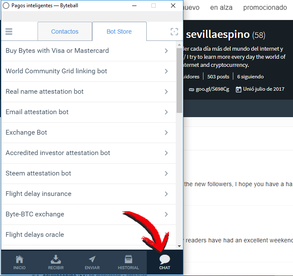
Task: Open the 503 posts link
Action: (x=218, y=77)
